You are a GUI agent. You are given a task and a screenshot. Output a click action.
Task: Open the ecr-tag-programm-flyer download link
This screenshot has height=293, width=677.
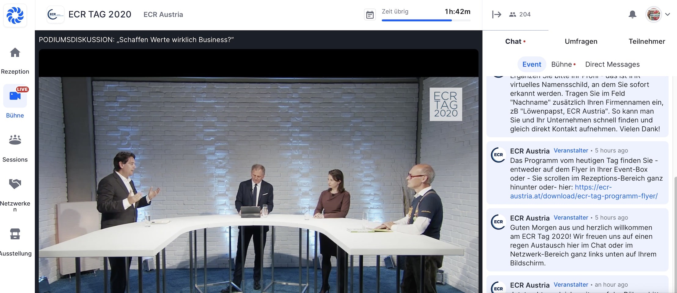(584, 192)
